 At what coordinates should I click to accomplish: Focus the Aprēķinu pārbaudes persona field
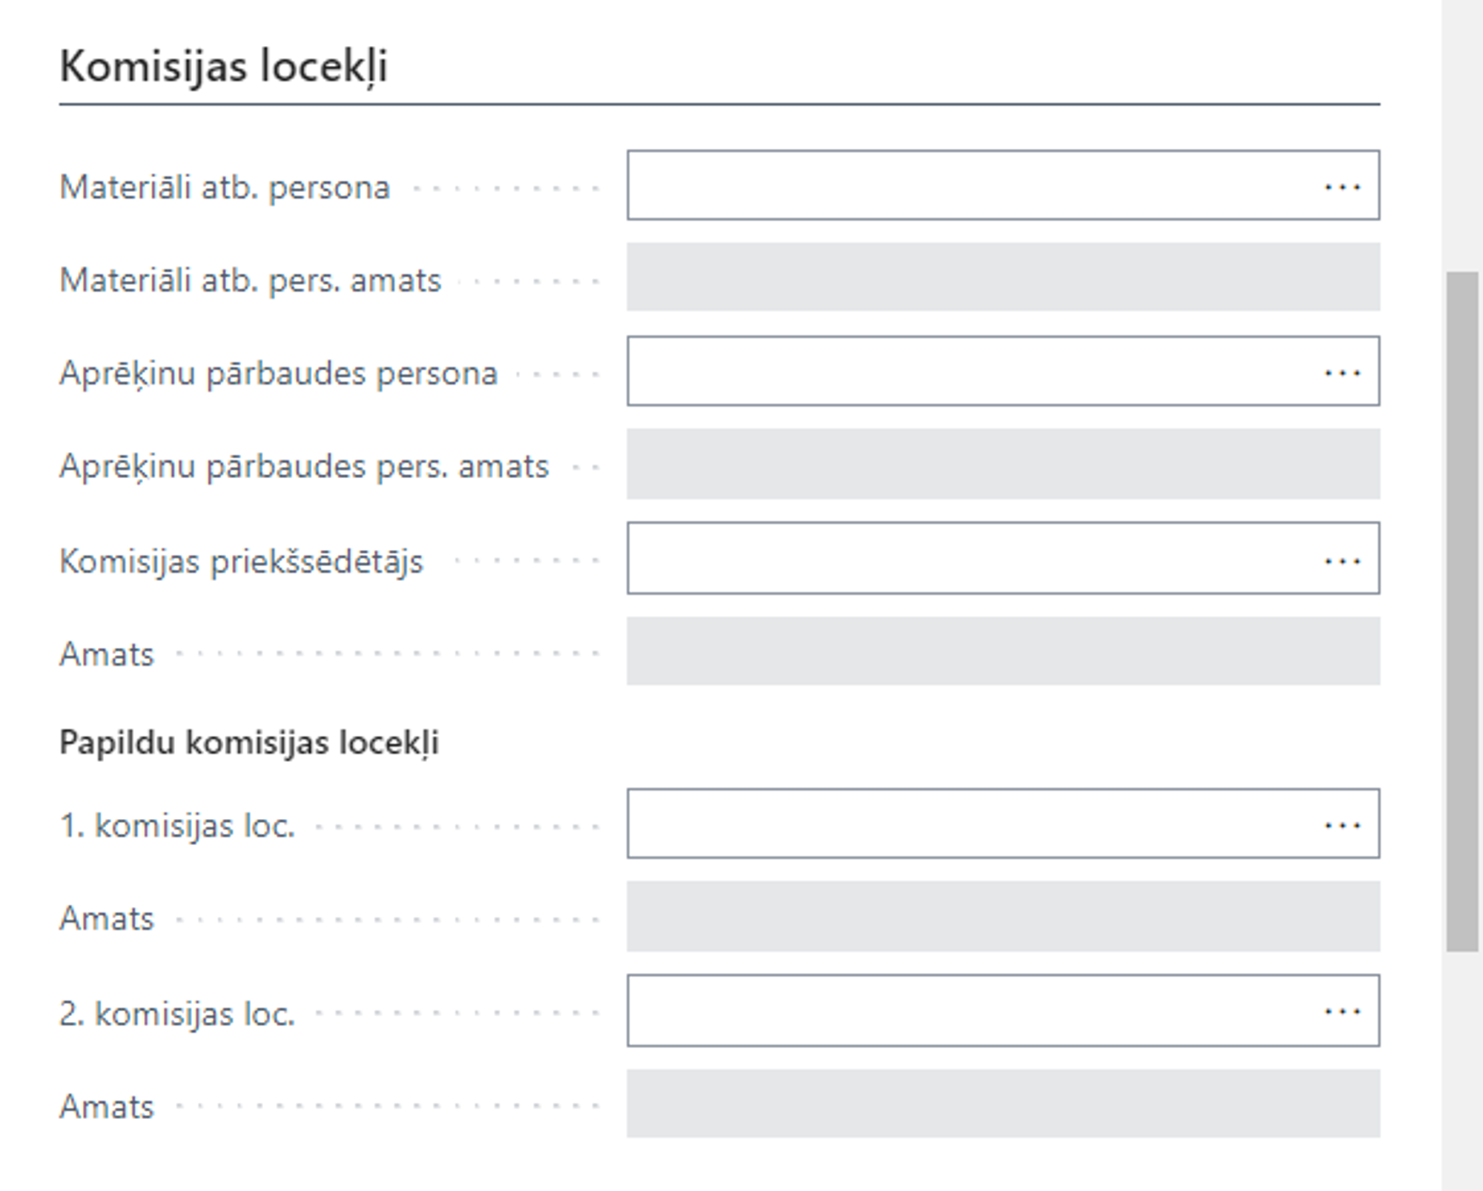964,371
